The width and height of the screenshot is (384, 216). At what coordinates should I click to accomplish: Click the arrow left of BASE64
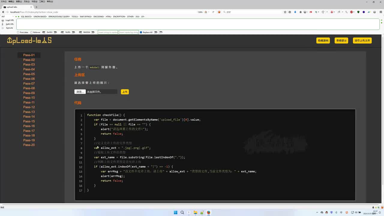coord(80,32)
